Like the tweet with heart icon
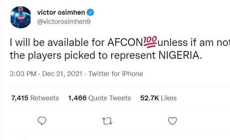 click(x=172, y=121)
